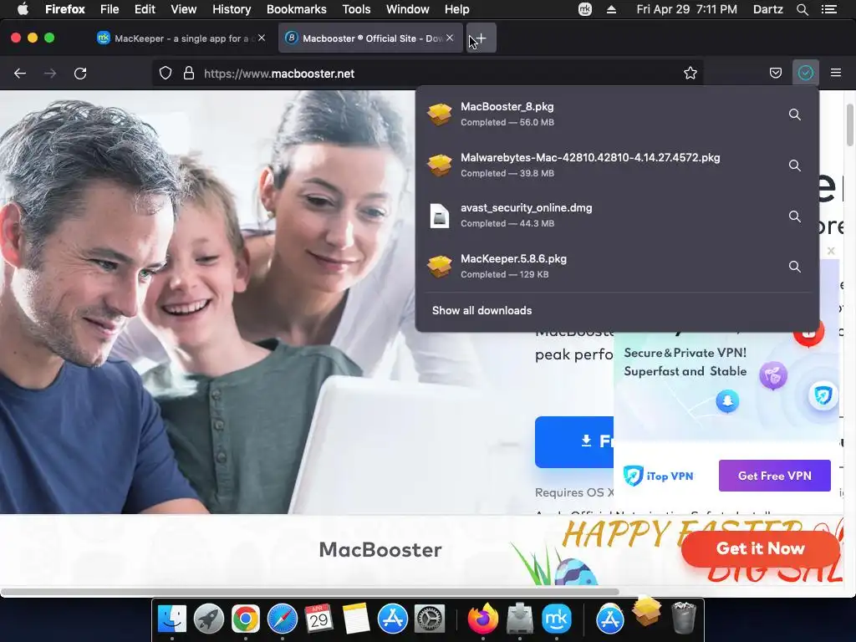Open the Tools menu

click(356, 9)
